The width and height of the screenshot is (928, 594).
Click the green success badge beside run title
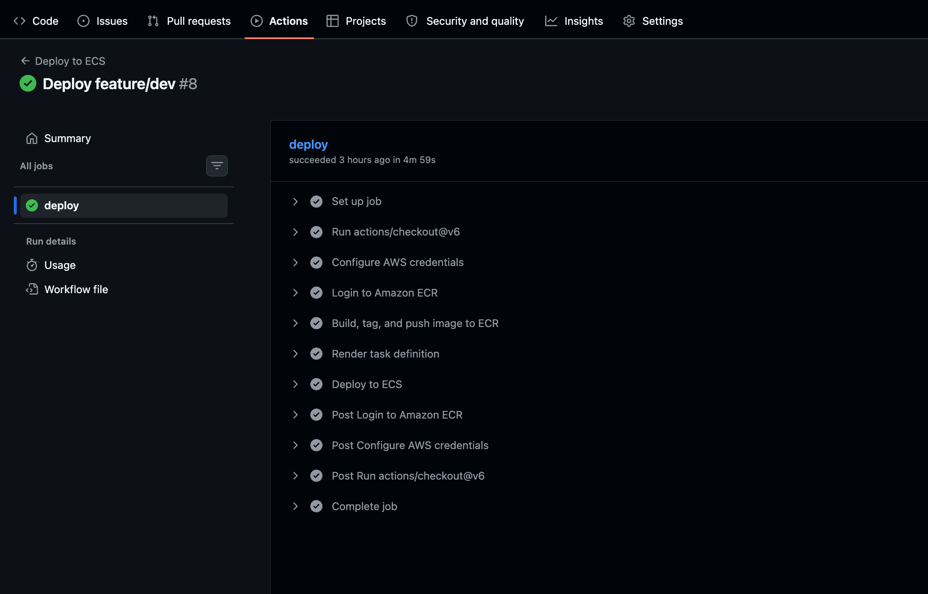point(28,83)
